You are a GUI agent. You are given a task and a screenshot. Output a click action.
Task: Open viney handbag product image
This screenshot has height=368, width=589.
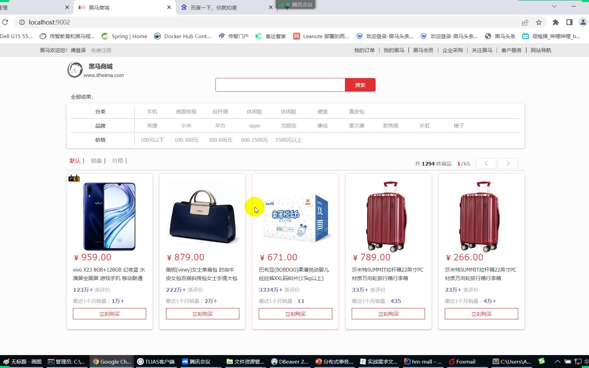[202, 216]
